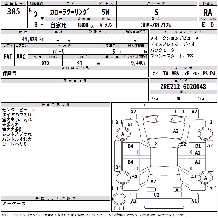Viewport: 218px width, 218px height.
Task: Select the ディスプレイオーディオ sales point
Action: pos(173,44)
